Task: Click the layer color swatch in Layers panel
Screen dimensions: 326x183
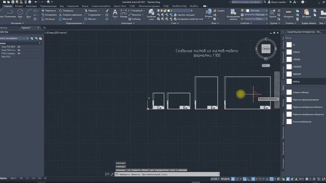Action: click(169, 11)
